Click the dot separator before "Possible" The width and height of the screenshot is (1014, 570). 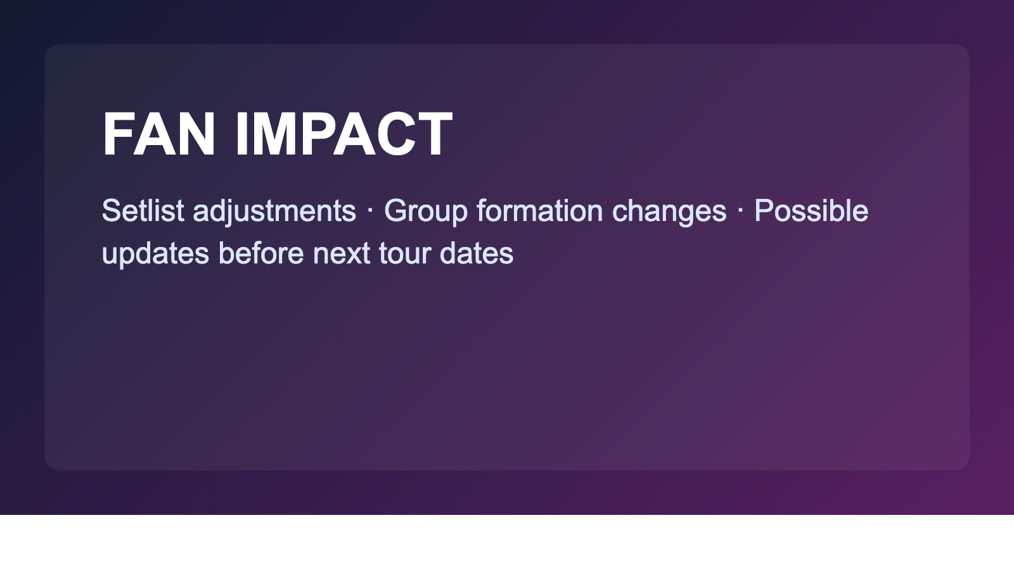pos(740,210)
